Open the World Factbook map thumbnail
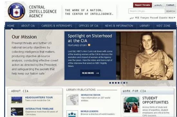Screen dimensions: 177x117 click(x=72, y=99)
